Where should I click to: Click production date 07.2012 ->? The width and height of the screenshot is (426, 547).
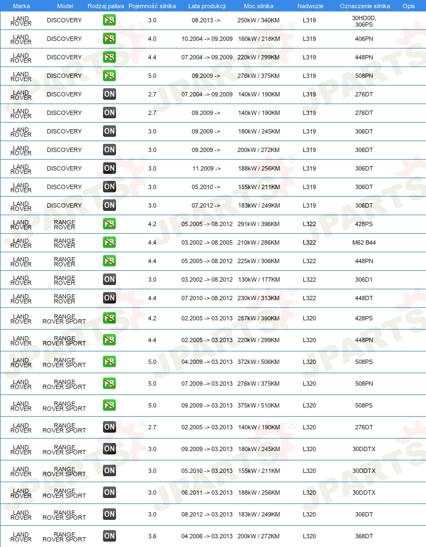coord(206,205)
